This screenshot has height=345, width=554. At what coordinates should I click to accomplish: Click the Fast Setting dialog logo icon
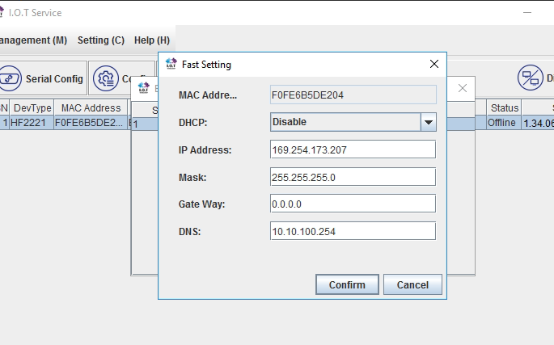pos(171,64)
